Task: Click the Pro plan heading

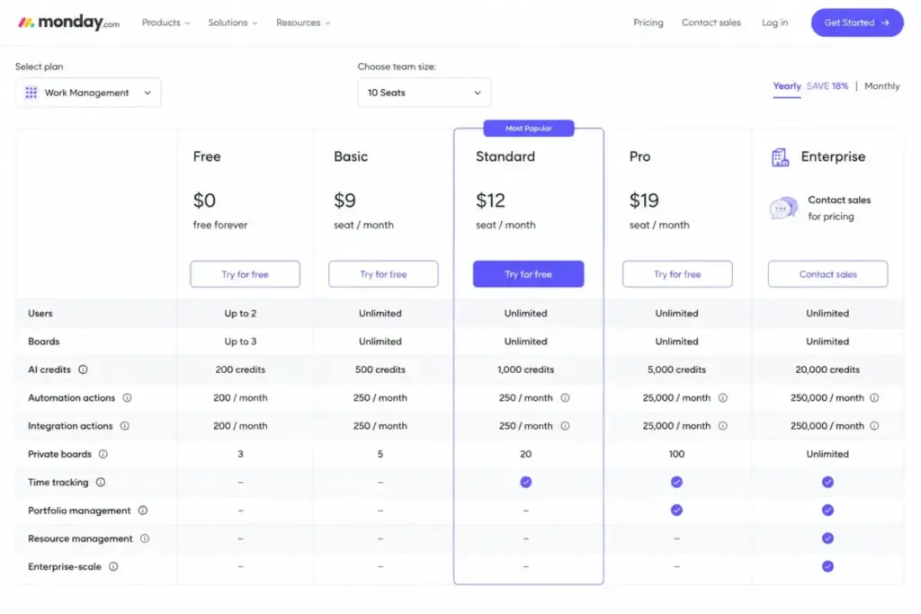Action: click(639, 156)
